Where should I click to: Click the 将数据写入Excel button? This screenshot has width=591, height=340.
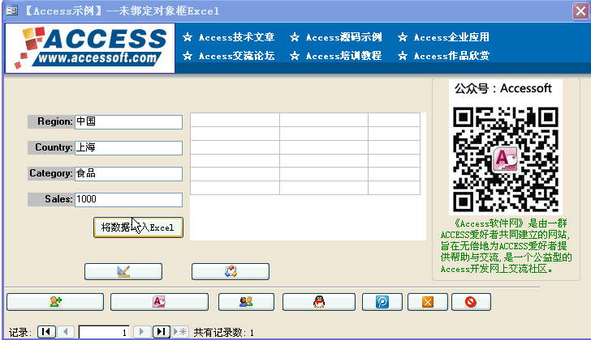point(138,227)
